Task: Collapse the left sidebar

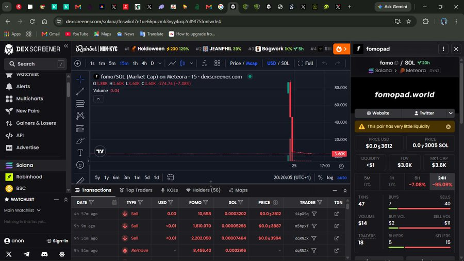Action: point(66,46)
